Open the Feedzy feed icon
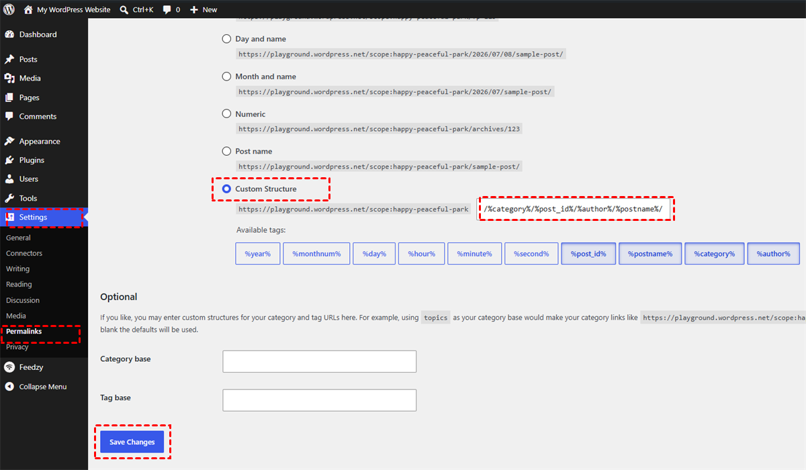The image size is (806, 470). click(9, 367)
